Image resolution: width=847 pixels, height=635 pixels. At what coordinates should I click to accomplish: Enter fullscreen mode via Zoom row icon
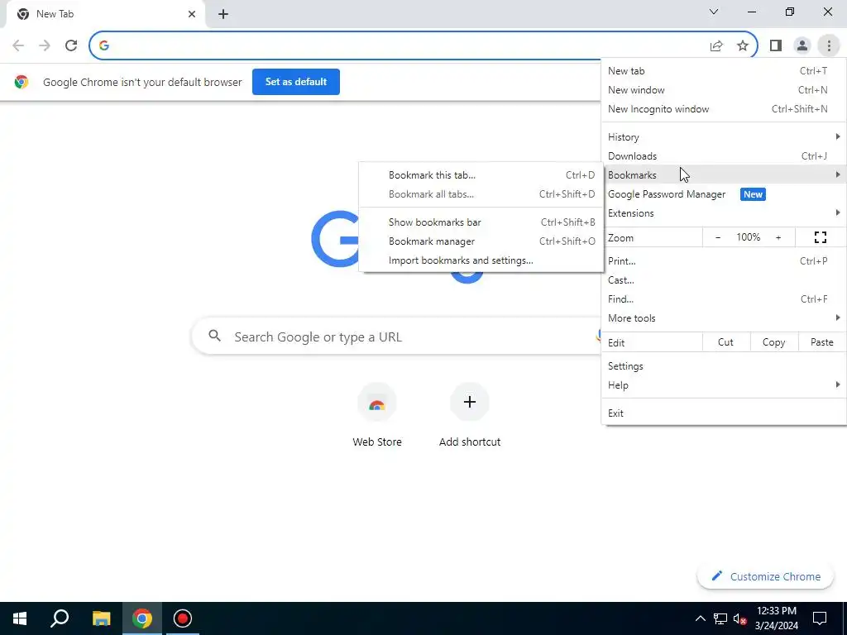[820, 237]
